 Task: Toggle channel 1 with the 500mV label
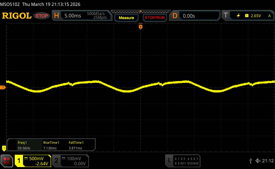(33, 161)
